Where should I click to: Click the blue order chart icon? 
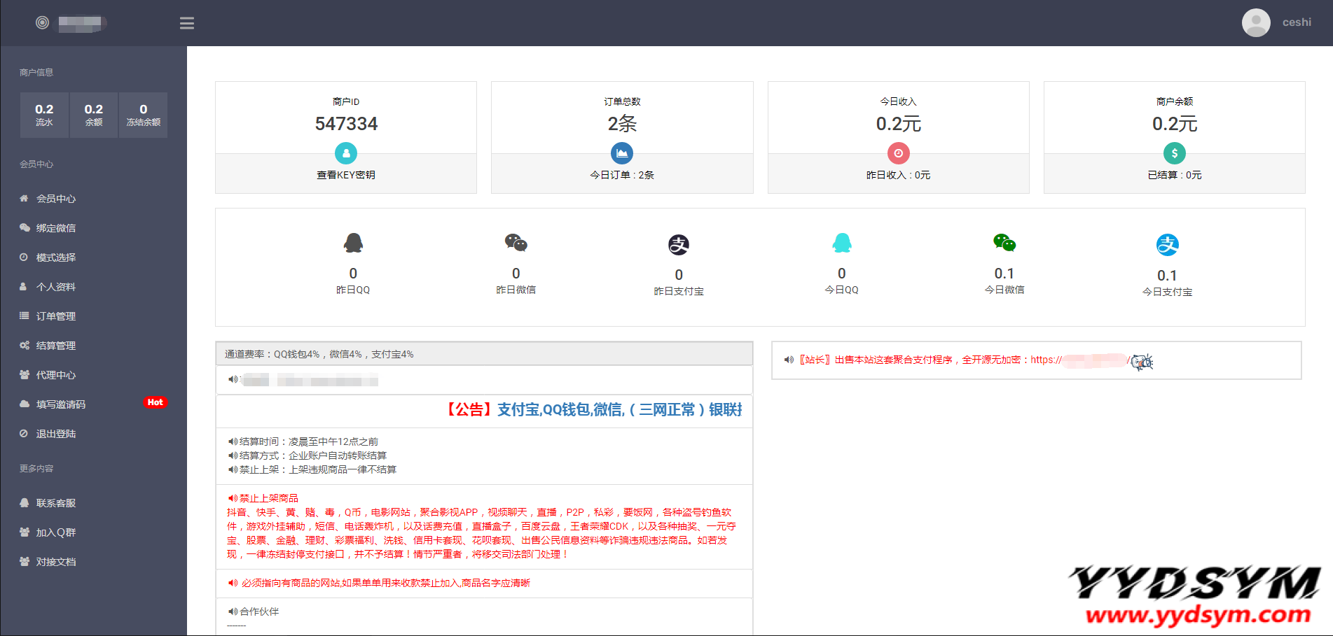tap(621, 153)
